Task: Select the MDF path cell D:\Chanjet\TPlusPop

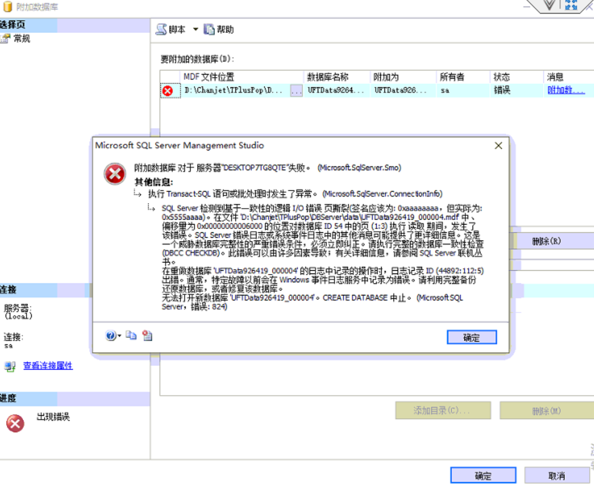Action: click(233, 90)
